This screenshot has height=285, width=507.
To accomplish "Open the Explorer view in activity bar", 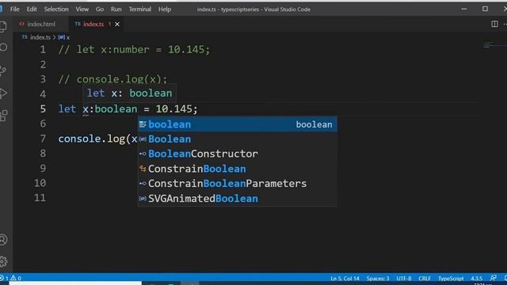I will coord(3,26).
